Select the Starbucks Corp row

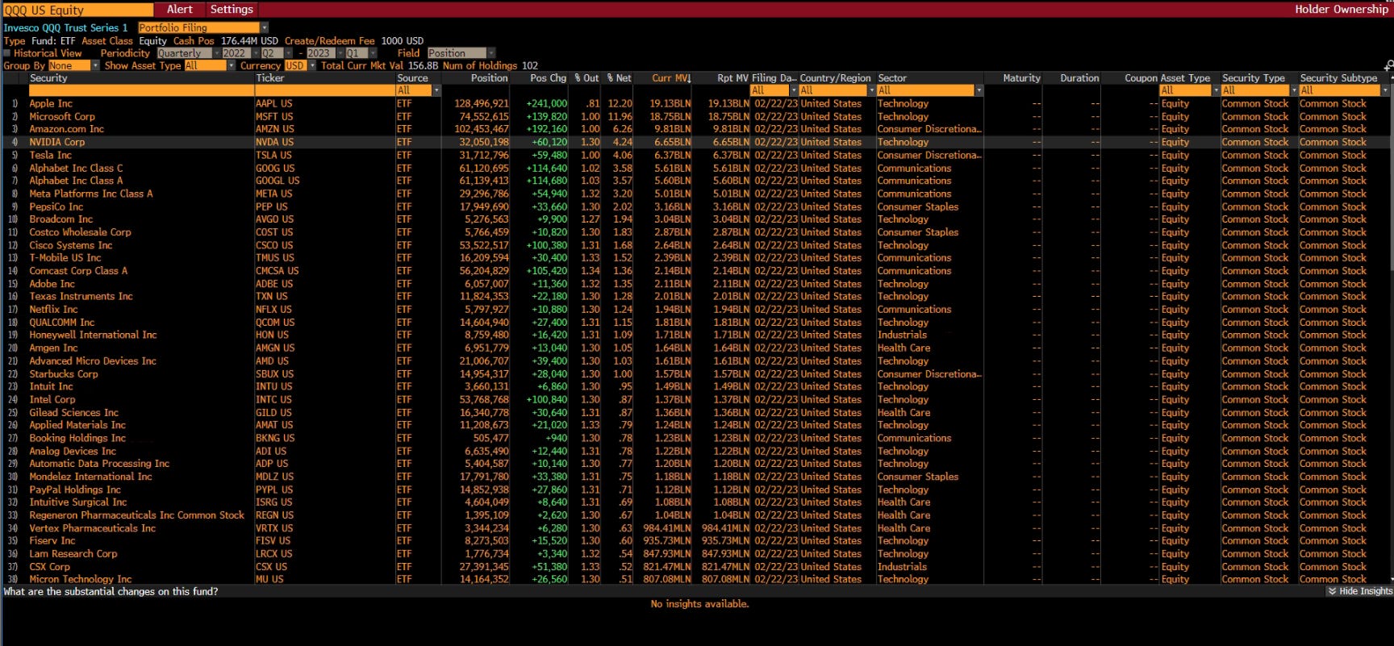tap(695, 373)
